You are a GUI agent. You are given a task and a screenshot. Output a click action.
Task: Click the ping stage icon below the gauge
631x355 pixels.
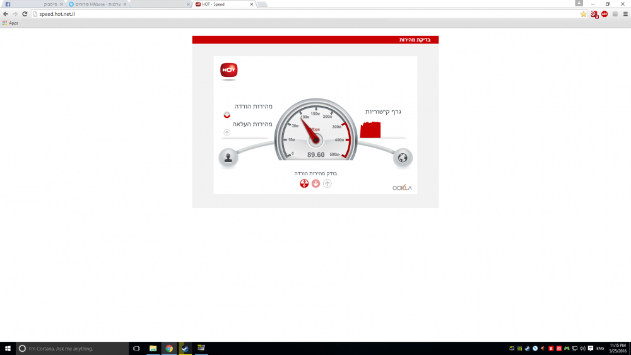(x=304, y=183)
